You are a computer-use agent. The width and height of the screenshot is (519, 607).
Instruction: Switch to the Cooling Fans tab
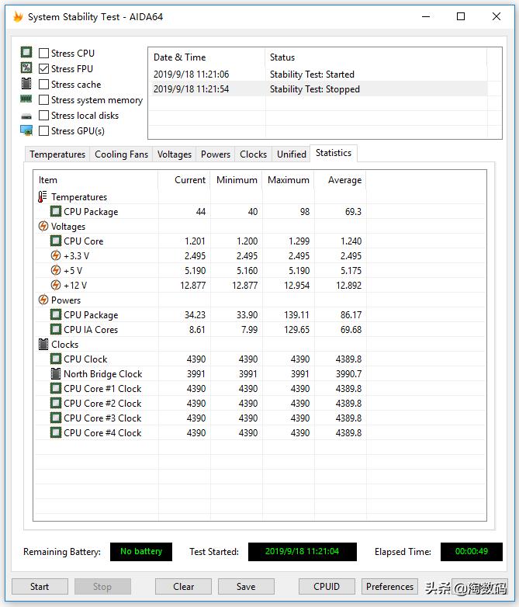[121, 154]
